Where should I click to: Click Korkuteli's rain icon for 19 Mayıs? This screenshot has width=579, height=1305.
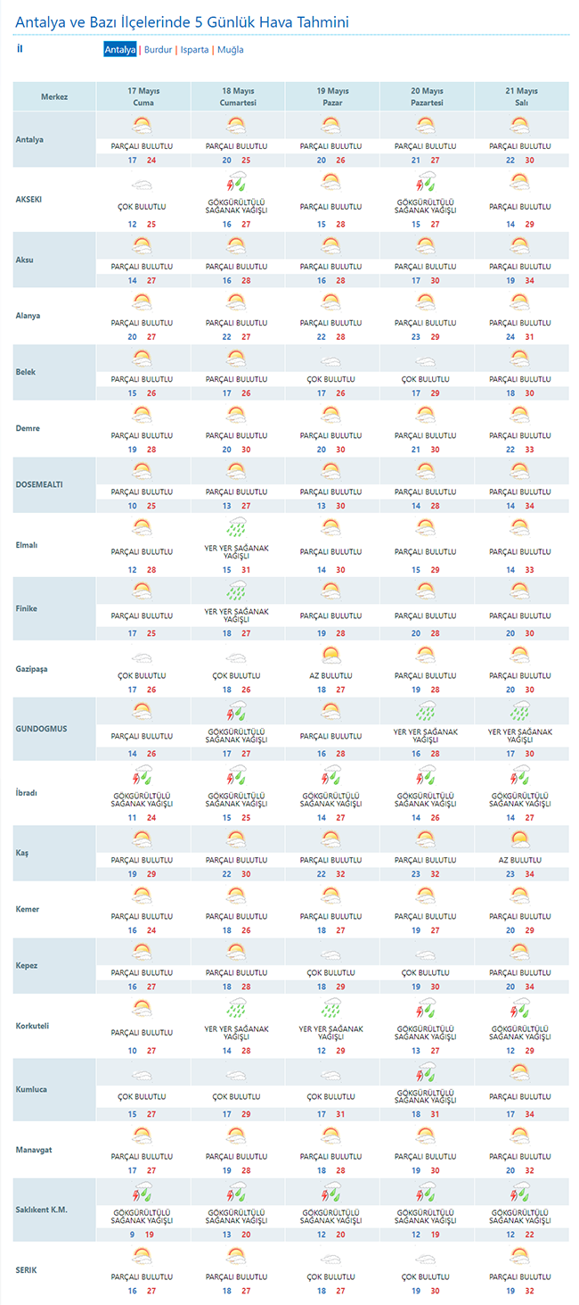[x=331, y=1009]
